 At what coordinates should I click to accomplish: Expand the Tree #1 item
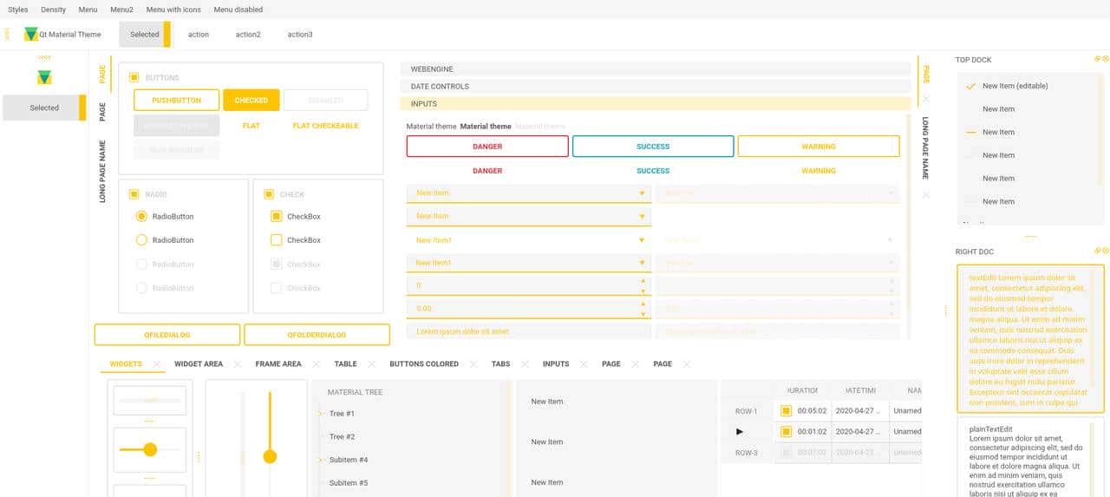coord(321,414)
